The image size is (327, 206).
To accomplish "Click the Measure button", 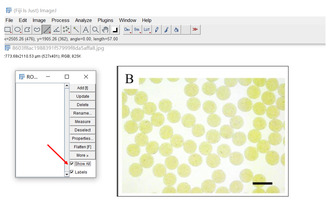I will point(83,121).
